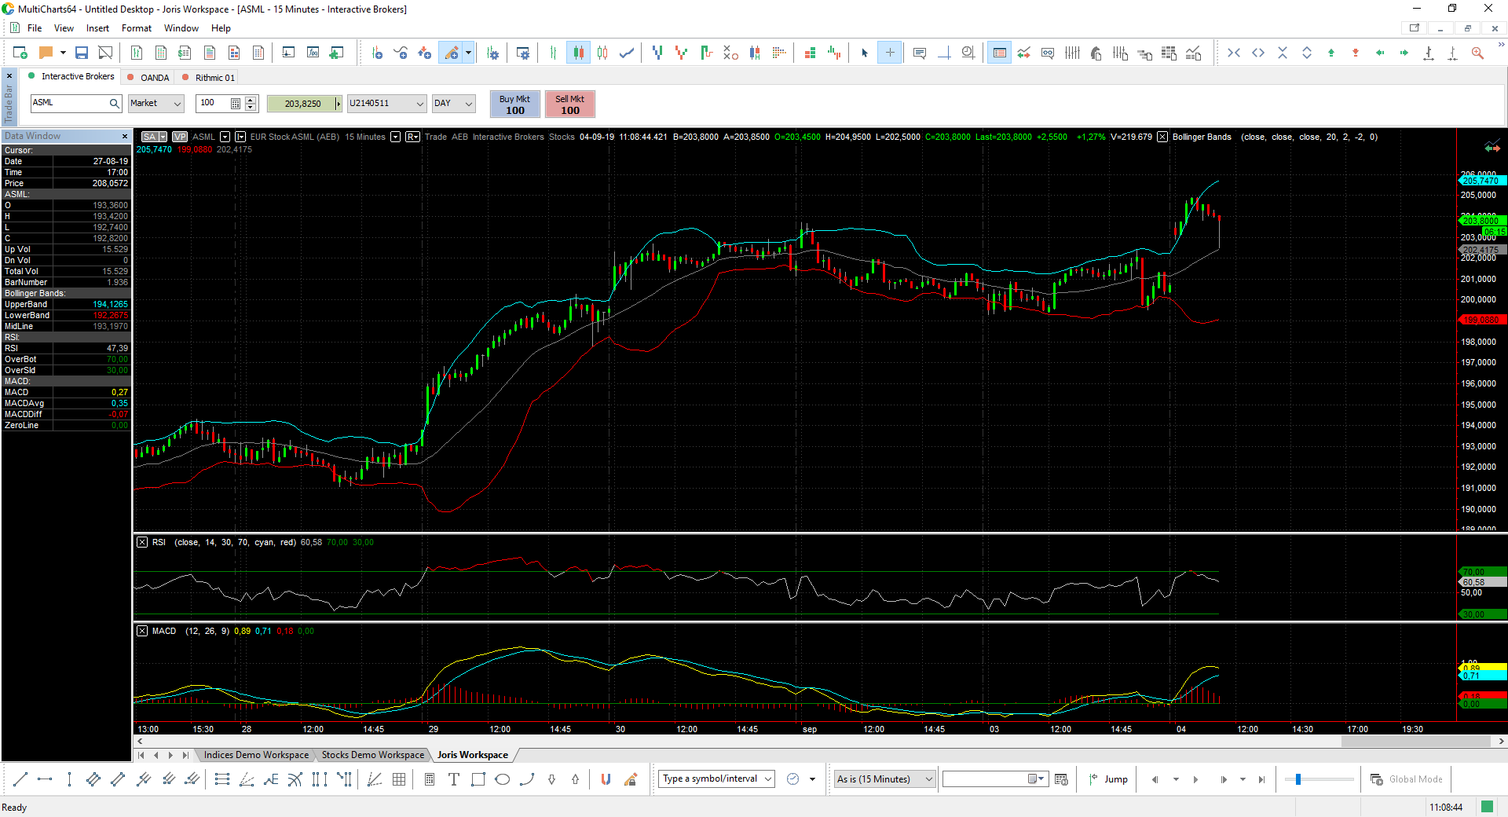Click the Jump button
This screenshot has height=817, width=1508.
tap(1108, 779)
